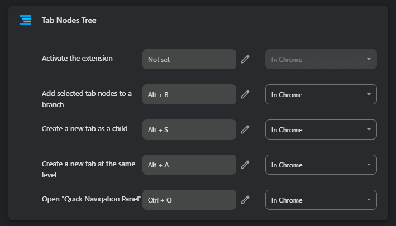Change scope for Create new tab at same level

click(321, 165)
